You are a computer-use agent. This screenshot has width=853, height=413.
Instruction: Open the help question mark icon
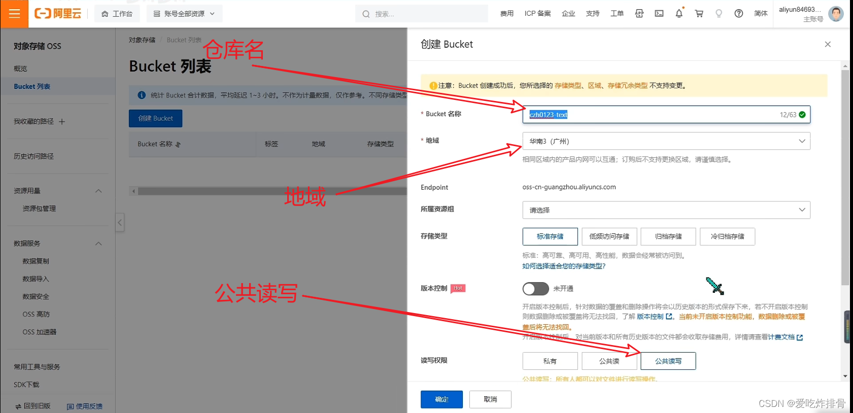(x=739, y=14)
